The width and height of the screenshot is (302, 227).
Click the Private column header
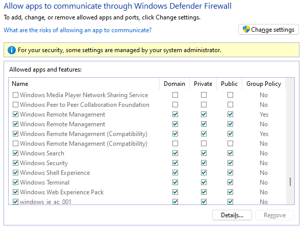(x=203, y=84)
